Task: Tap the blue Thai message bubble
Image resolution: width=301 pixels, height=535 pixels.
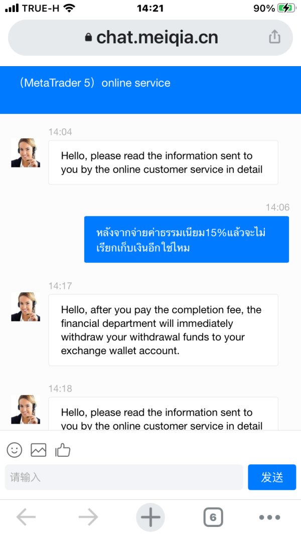Action: [x=186, y=240]
